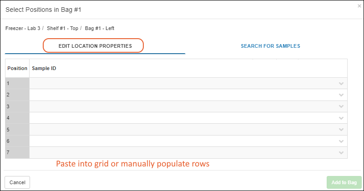Expand the Sample ID dropdown for position 5
This screenshot has height=191, width=364.
click(x=341, y=130)
